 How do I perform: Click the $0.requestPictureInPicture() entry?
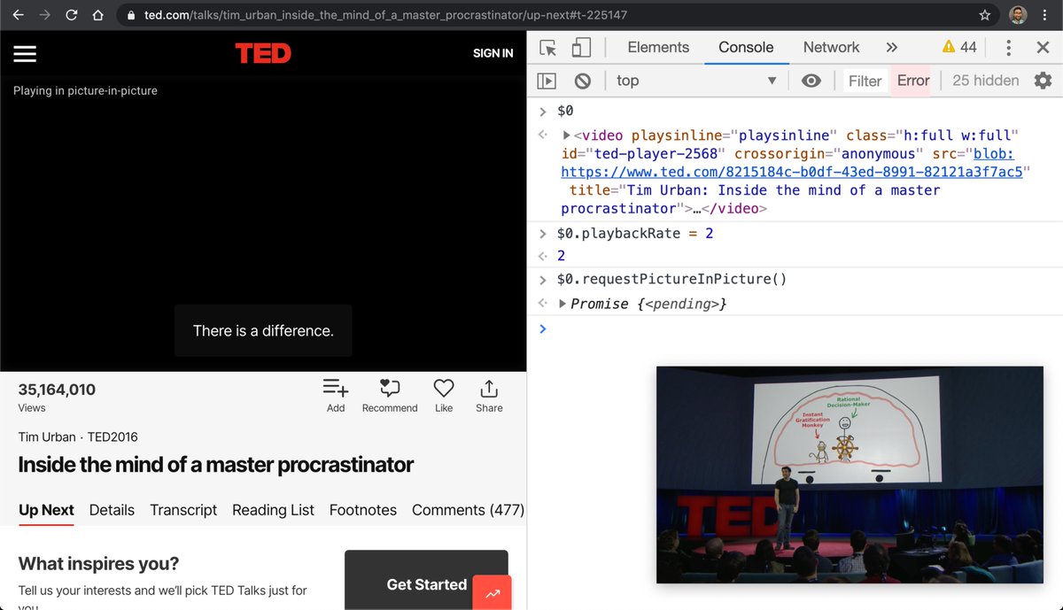click(x=671, y=279)
